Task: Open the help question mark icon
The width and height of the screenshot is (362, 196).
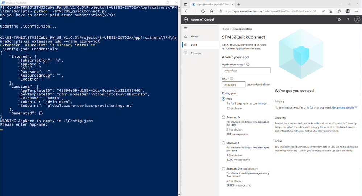Action: coord(348,20)
